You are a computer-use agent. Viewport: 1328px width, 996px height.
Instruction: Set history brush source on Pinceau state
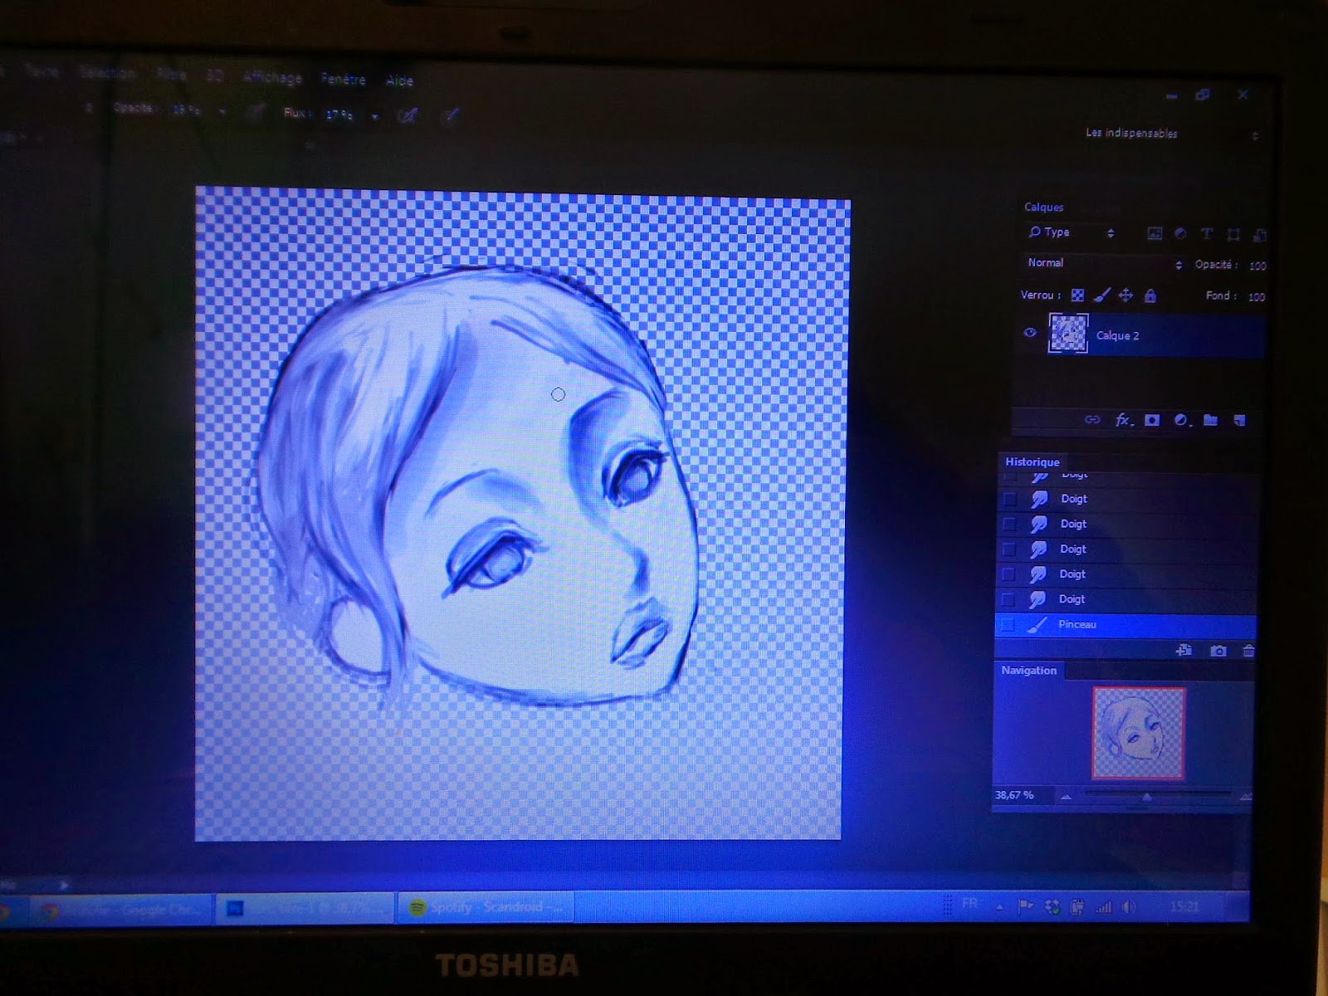pos(1008,625)
